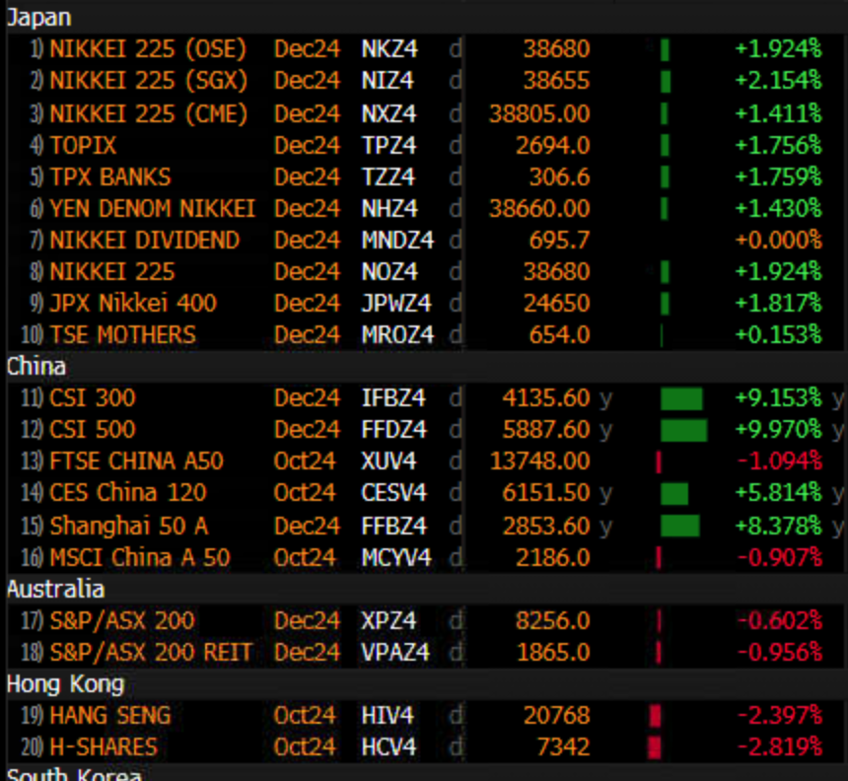Open the FTSE CHINA A50 contract
This screenshot has width=848, height=781.
click(136, 461)
